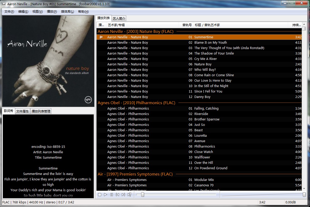The width and height of the screenshot is (310, 207).
Task: Click the seek bar slider thumb
Action: point(142,195)
